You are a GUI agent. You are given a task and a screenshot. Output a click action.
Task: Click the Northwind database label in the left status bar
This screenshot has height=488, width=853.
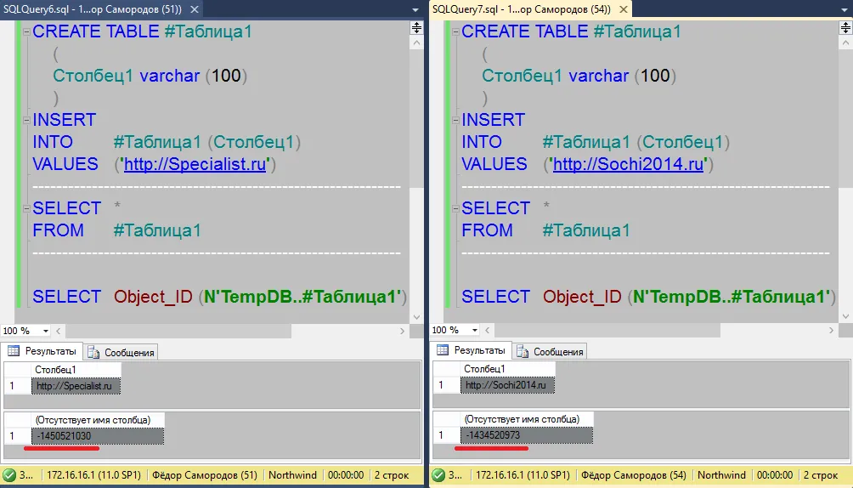tap(292, 475)
